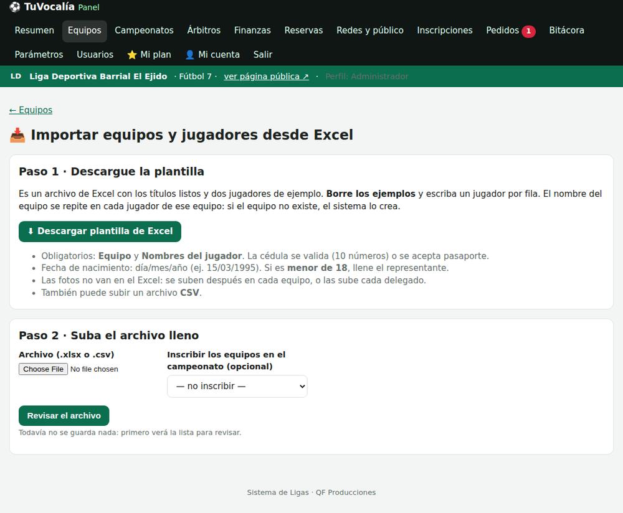Image resolution: width=623 pixels, height=513 pixels.
Task: Click the "Importar equipos y jugadores desde Excel" title
Action: tap(192, 135)
